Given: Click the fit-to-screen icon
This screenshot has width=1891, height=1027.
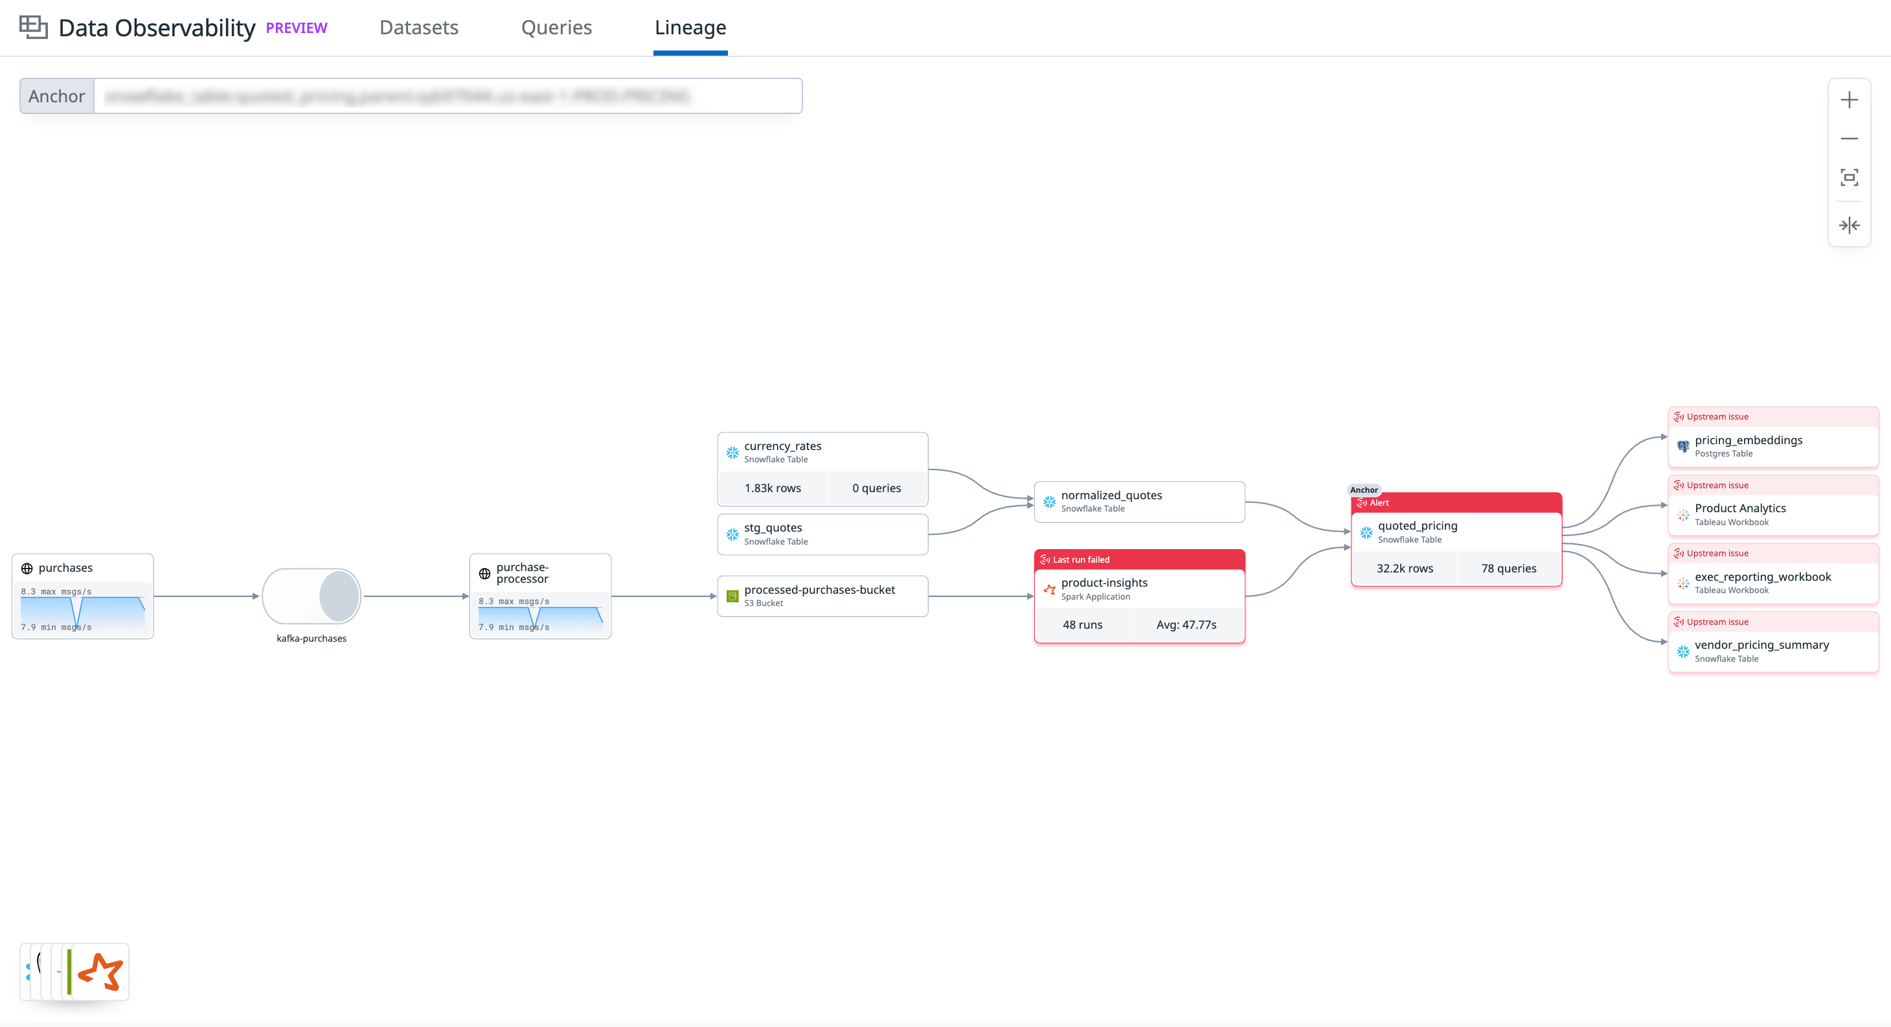Looking at the screenshot, I should click(x=1848, y=177).
